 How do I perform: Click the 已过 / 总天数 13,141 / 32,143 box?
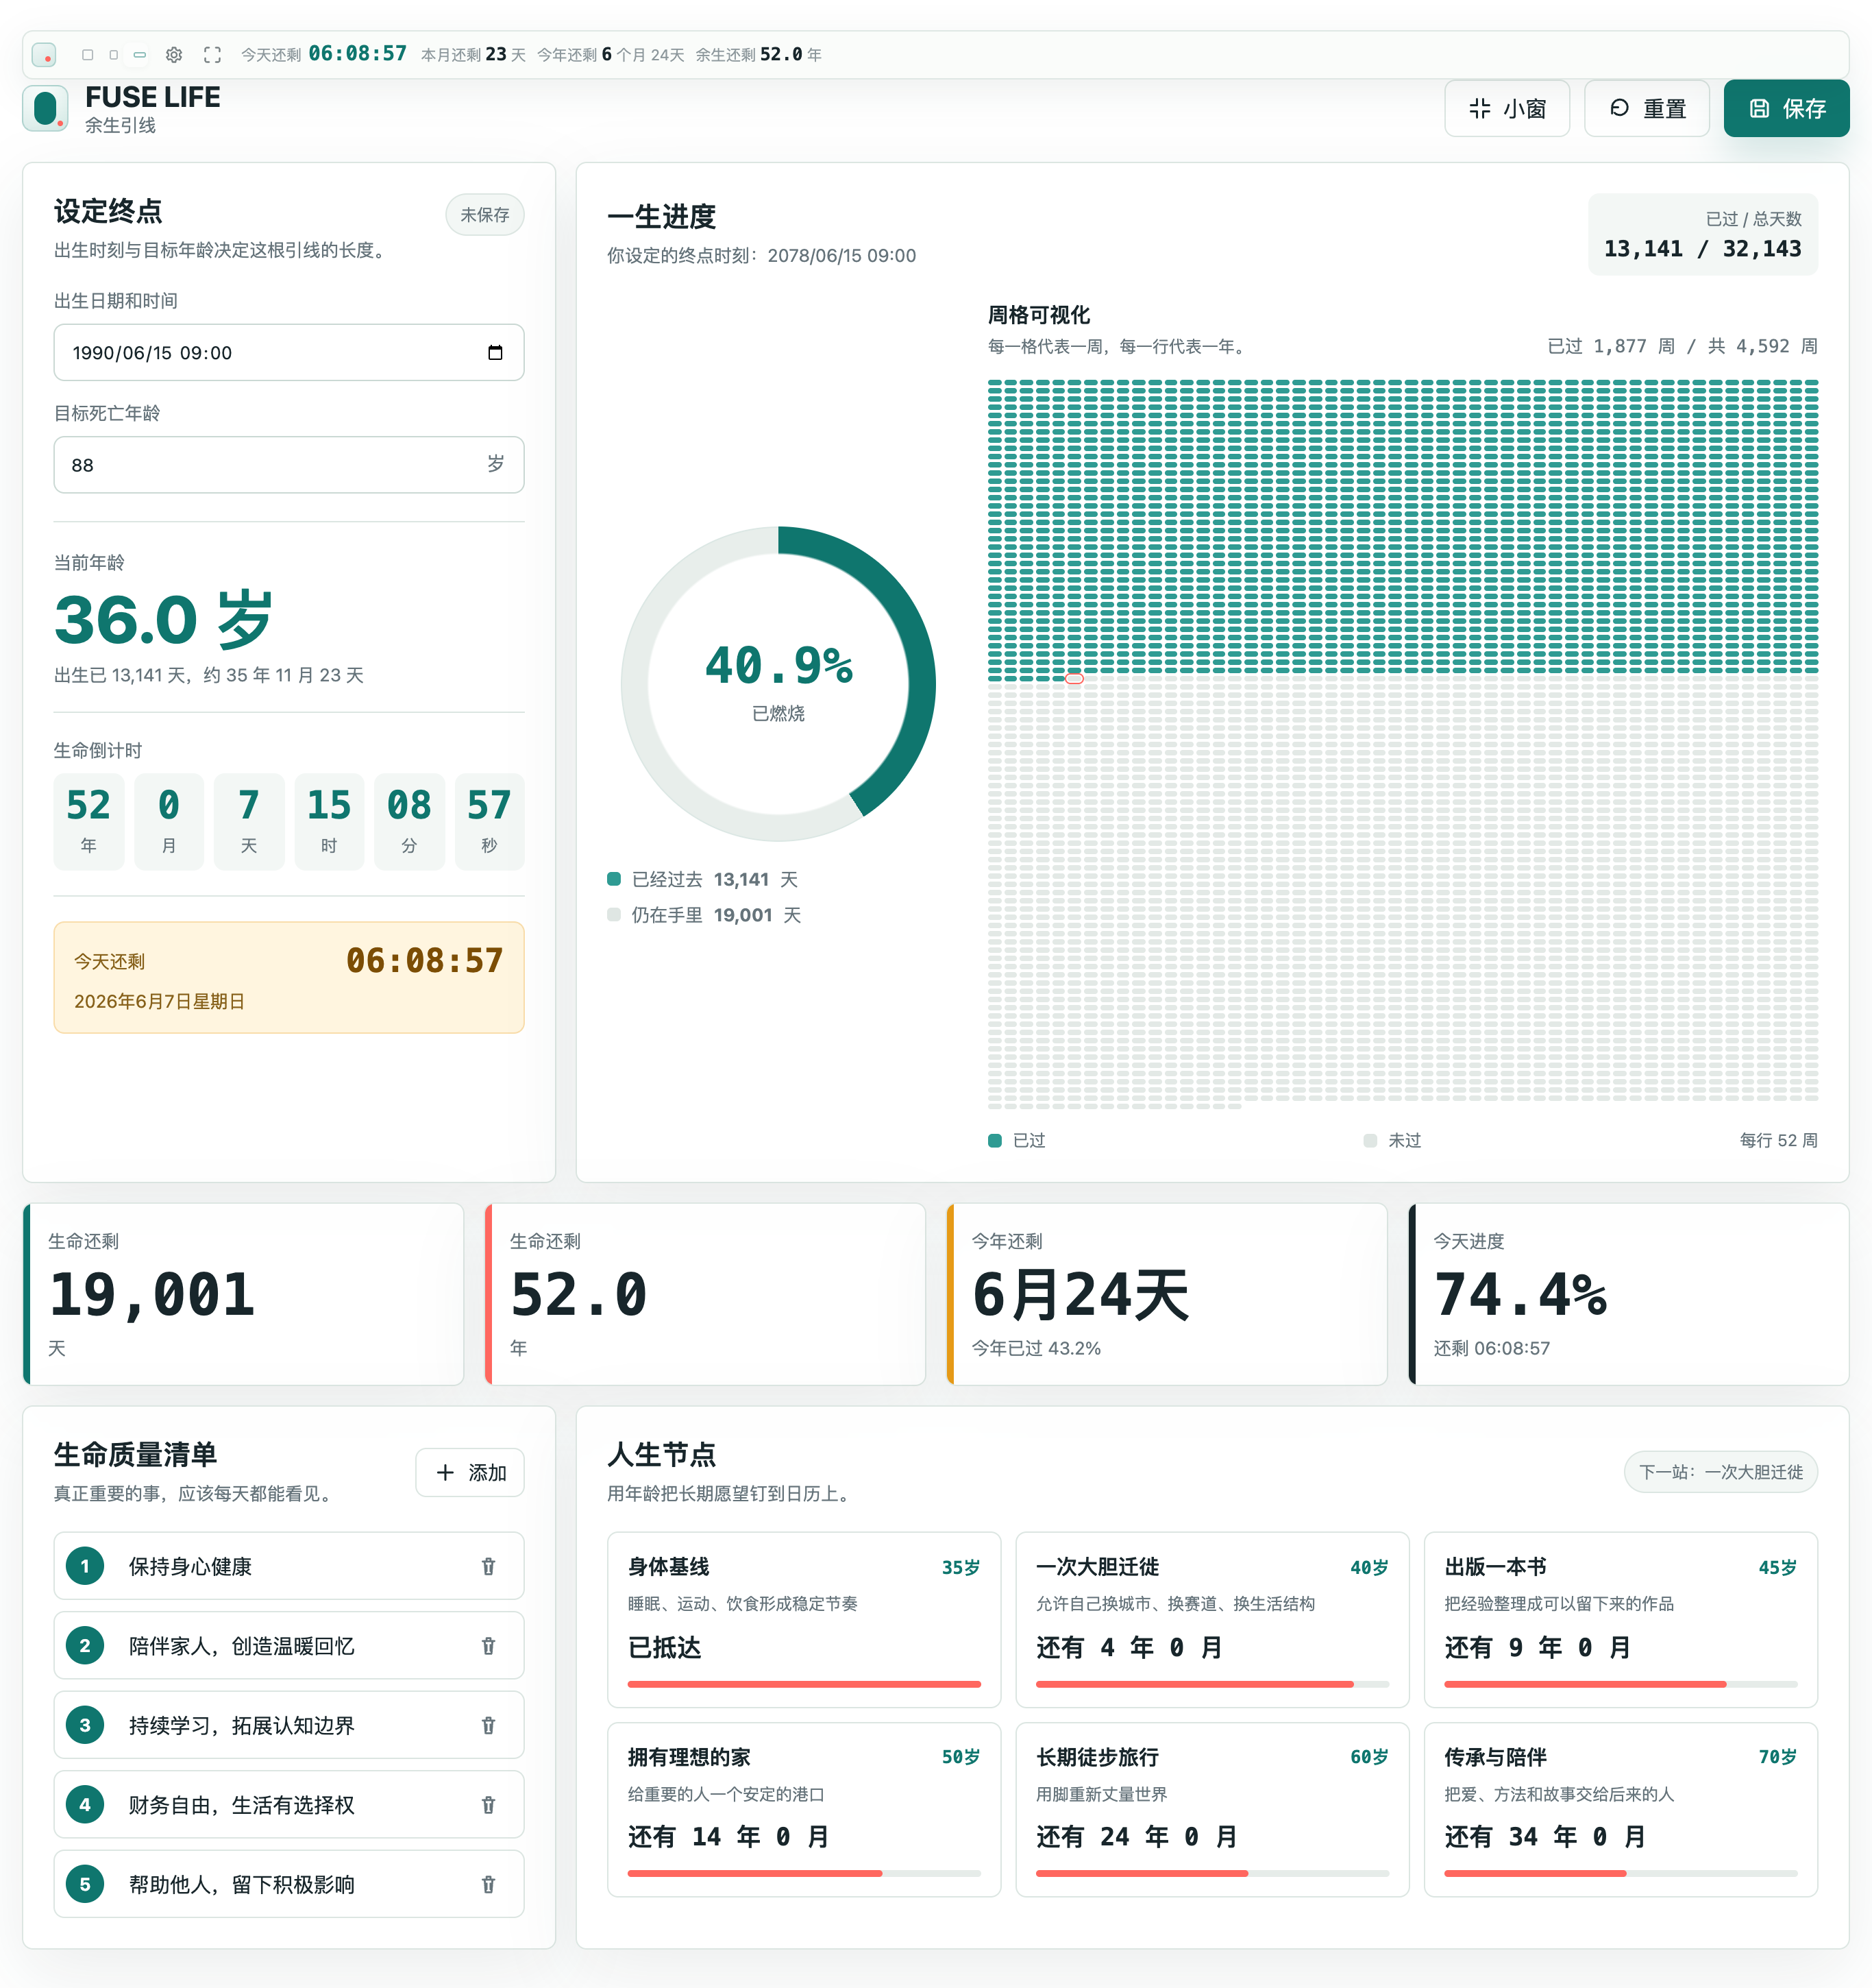1703,234
